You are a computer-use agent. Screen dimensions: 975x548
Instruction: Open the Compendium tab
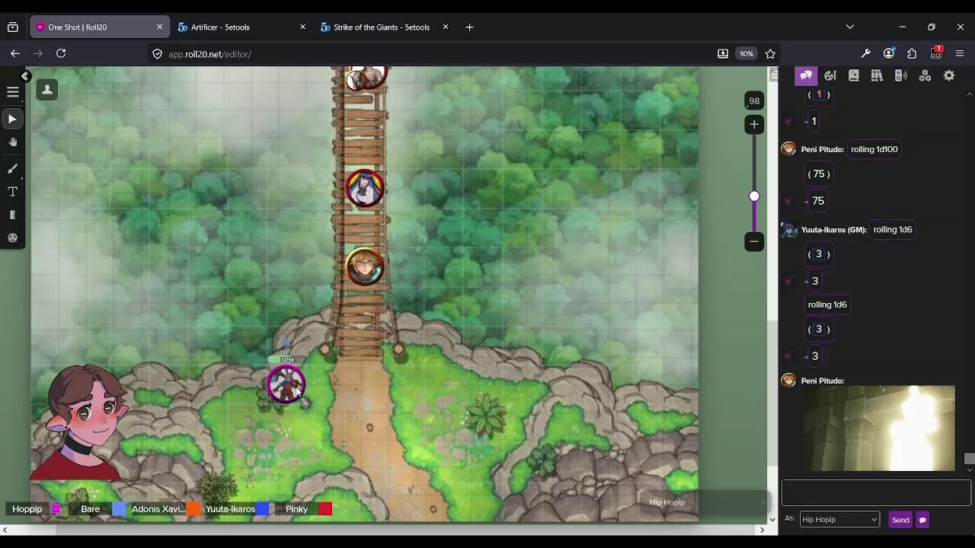pos(877,75)
